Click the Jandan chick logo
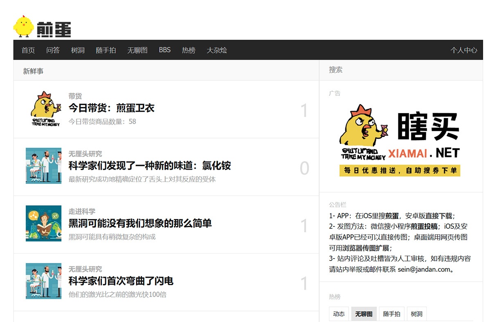 (x=42, y=27)
